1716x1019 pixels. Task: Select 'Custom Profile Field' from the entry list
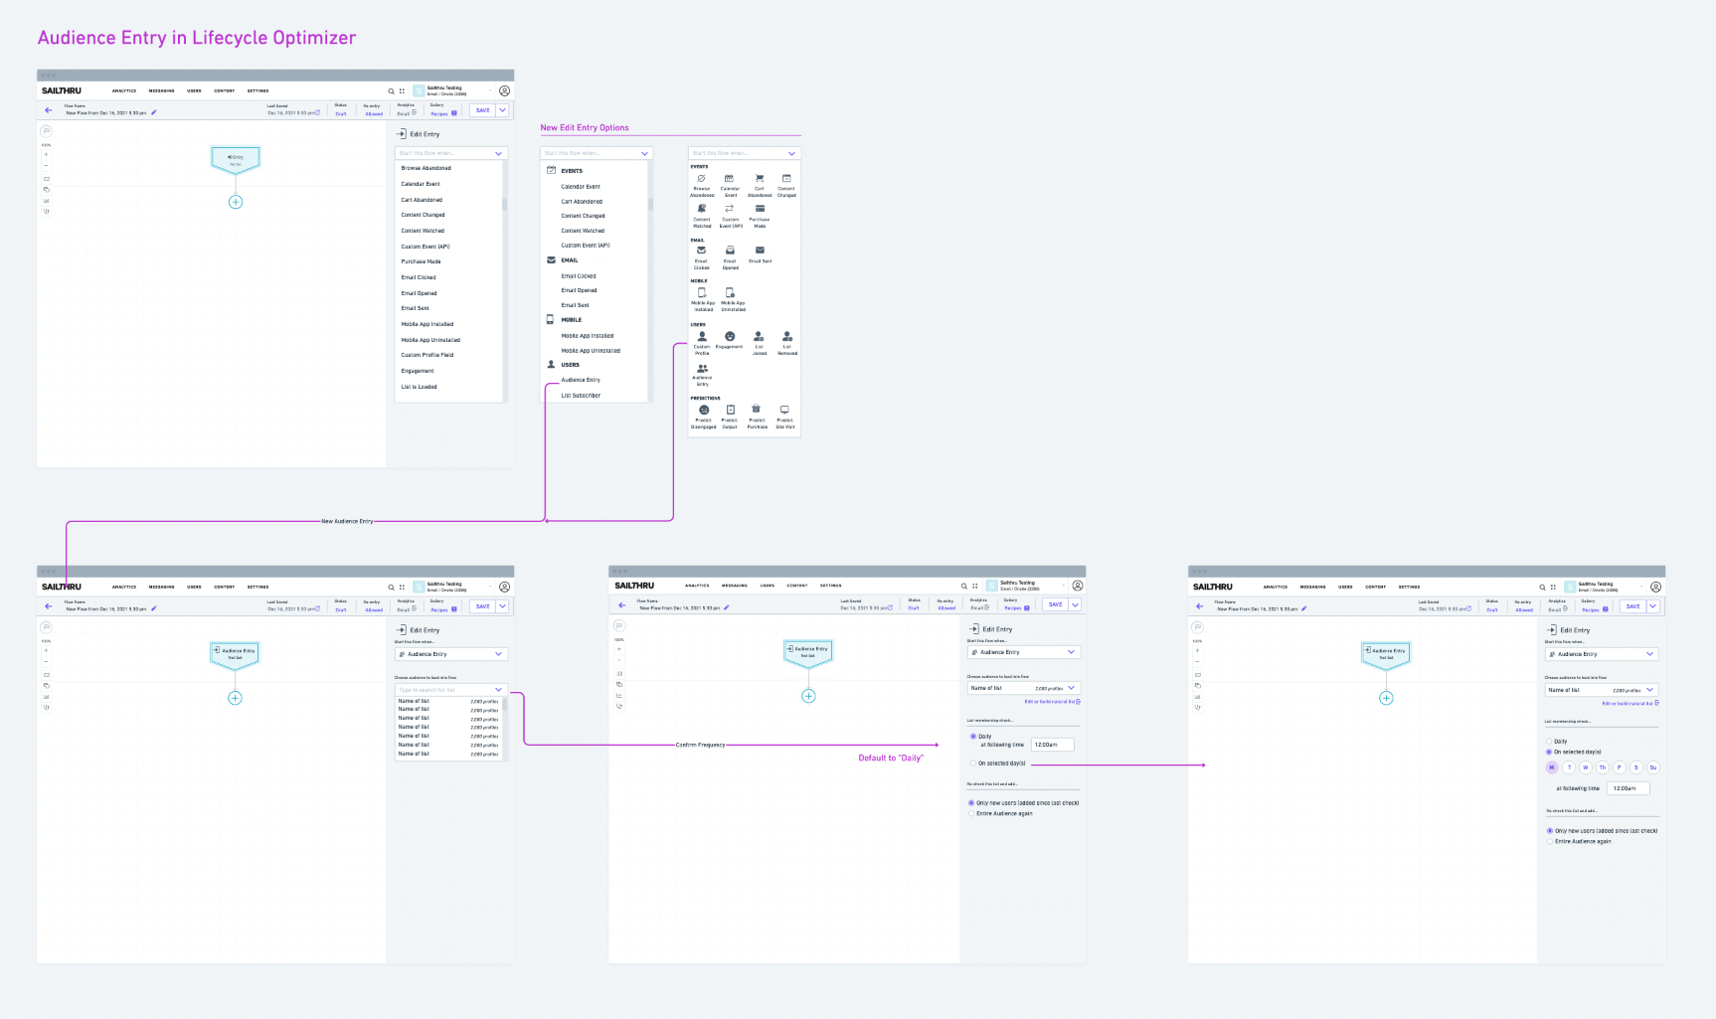[x=428, y=355]
